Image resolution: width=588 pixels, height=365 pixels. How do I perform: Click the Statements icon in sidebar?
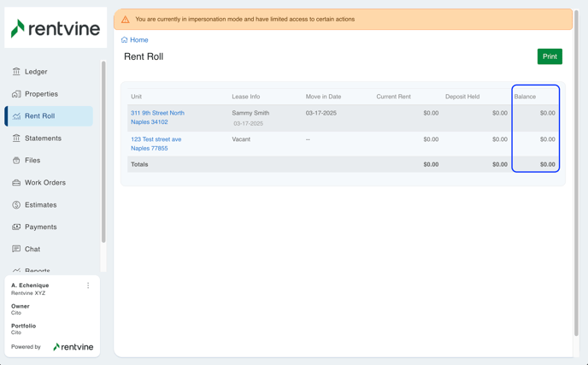click(16, 138)
